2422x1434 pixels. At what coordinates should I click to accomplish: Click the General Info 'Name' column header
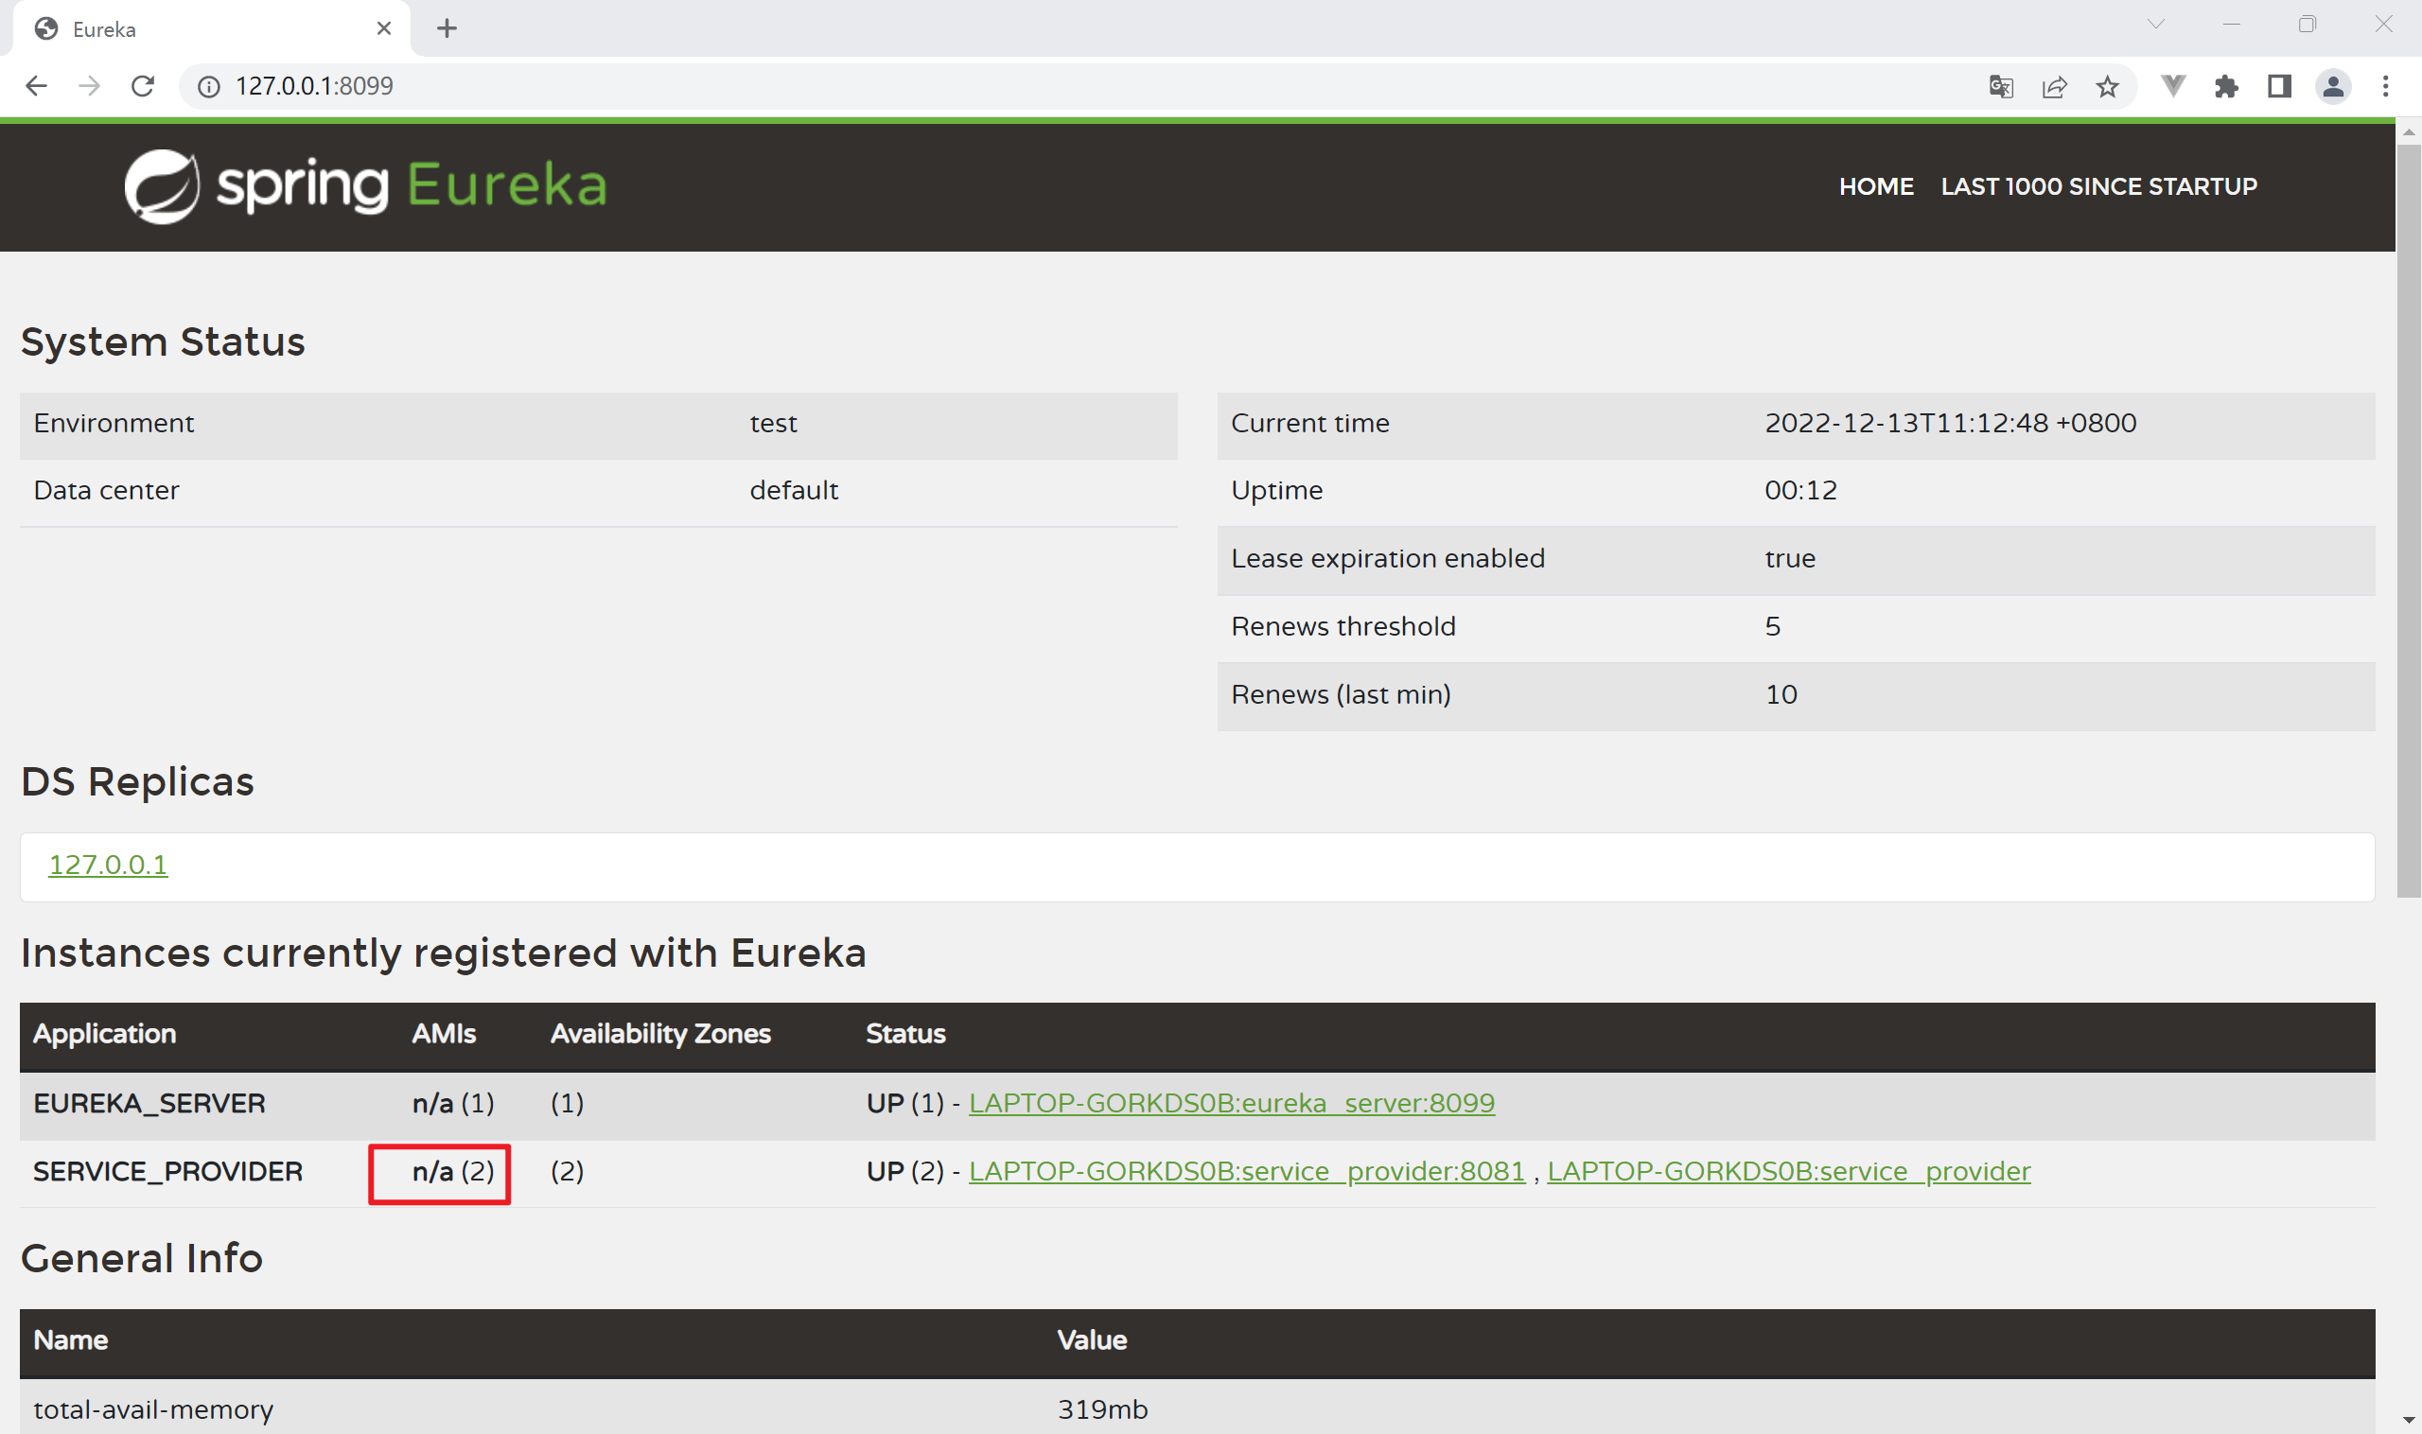pyautogui.click(x=71, y=1340)
